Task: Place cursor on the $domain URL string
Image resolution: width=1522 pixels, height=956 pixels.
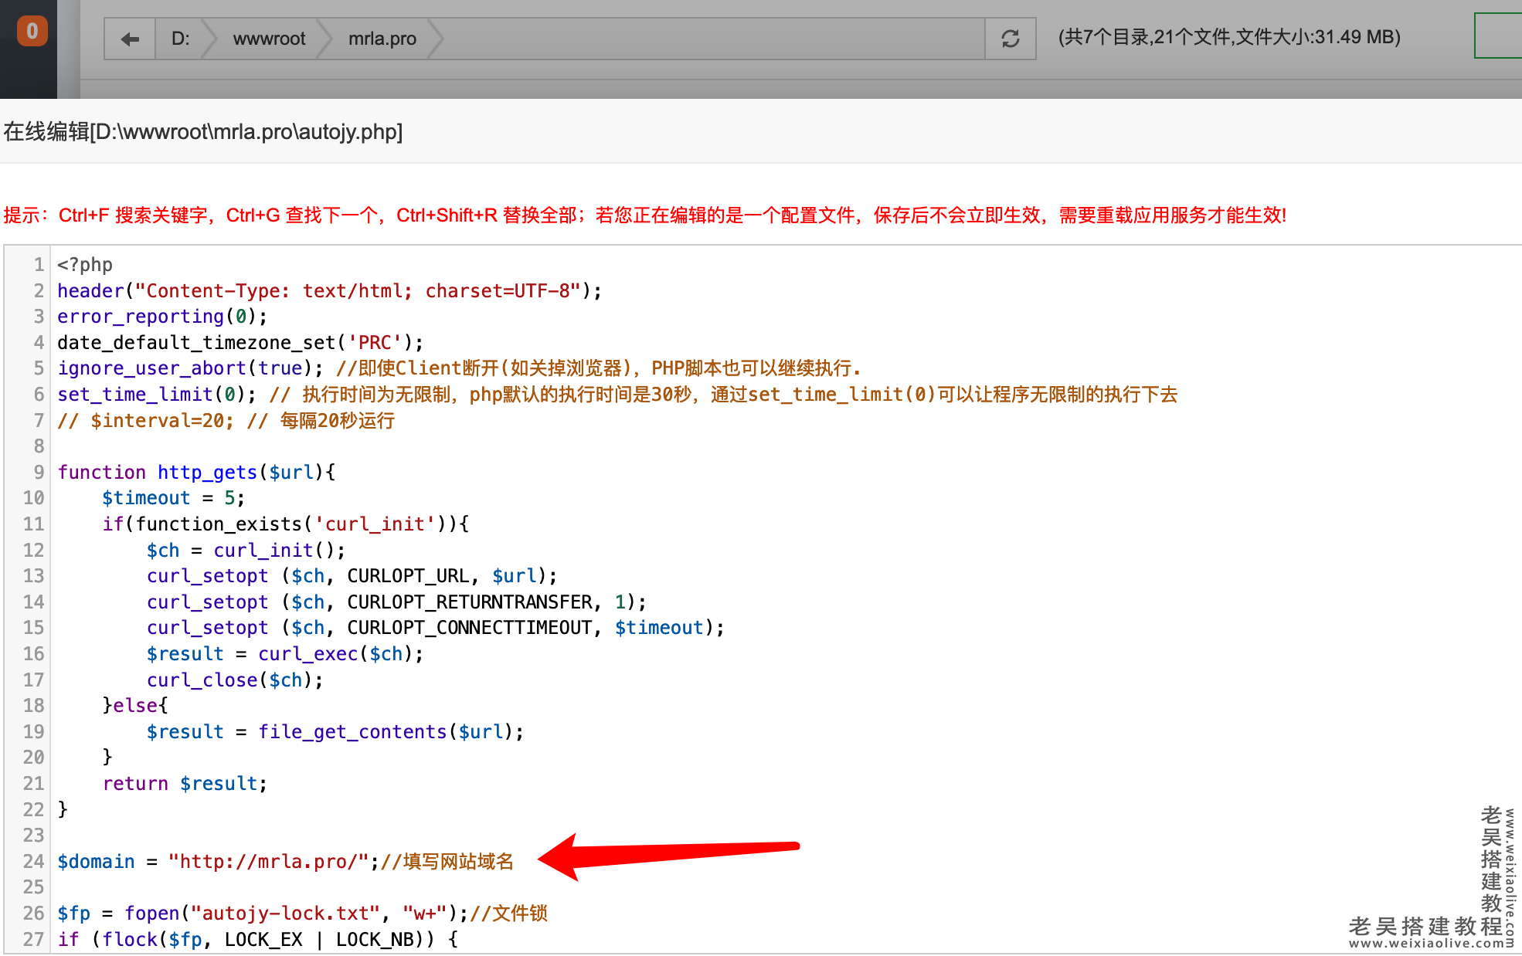Action: [268, 861]
